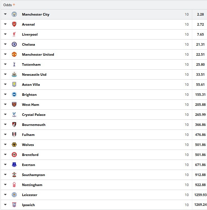
Task: Click the Arsenal club crest icon
Action: (14, 25)
